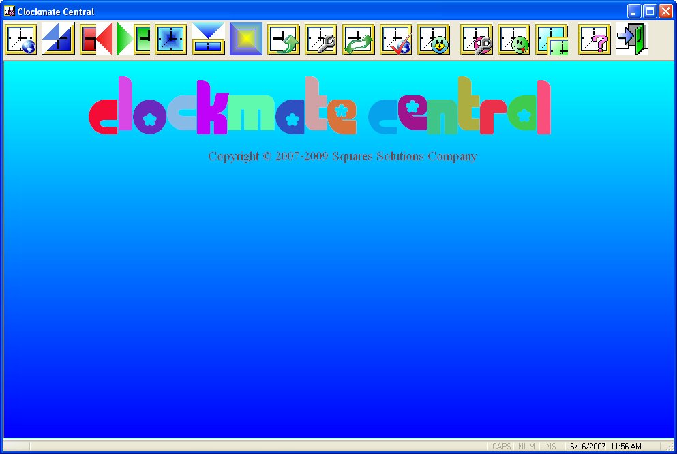Click the clock with green tongue smiley icon

coord(514,40)
